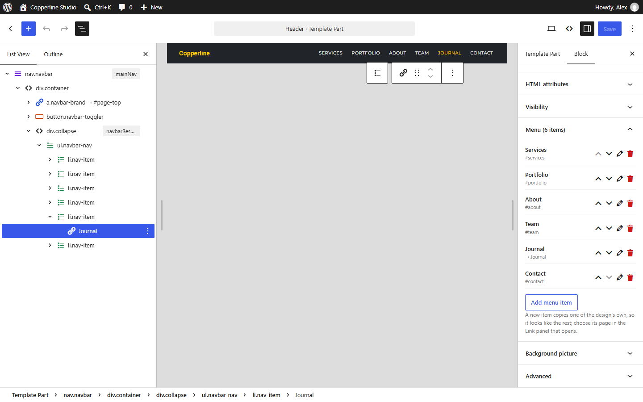
Task: Collapse the nav.navbar tree node
Action: coord(7,74)
